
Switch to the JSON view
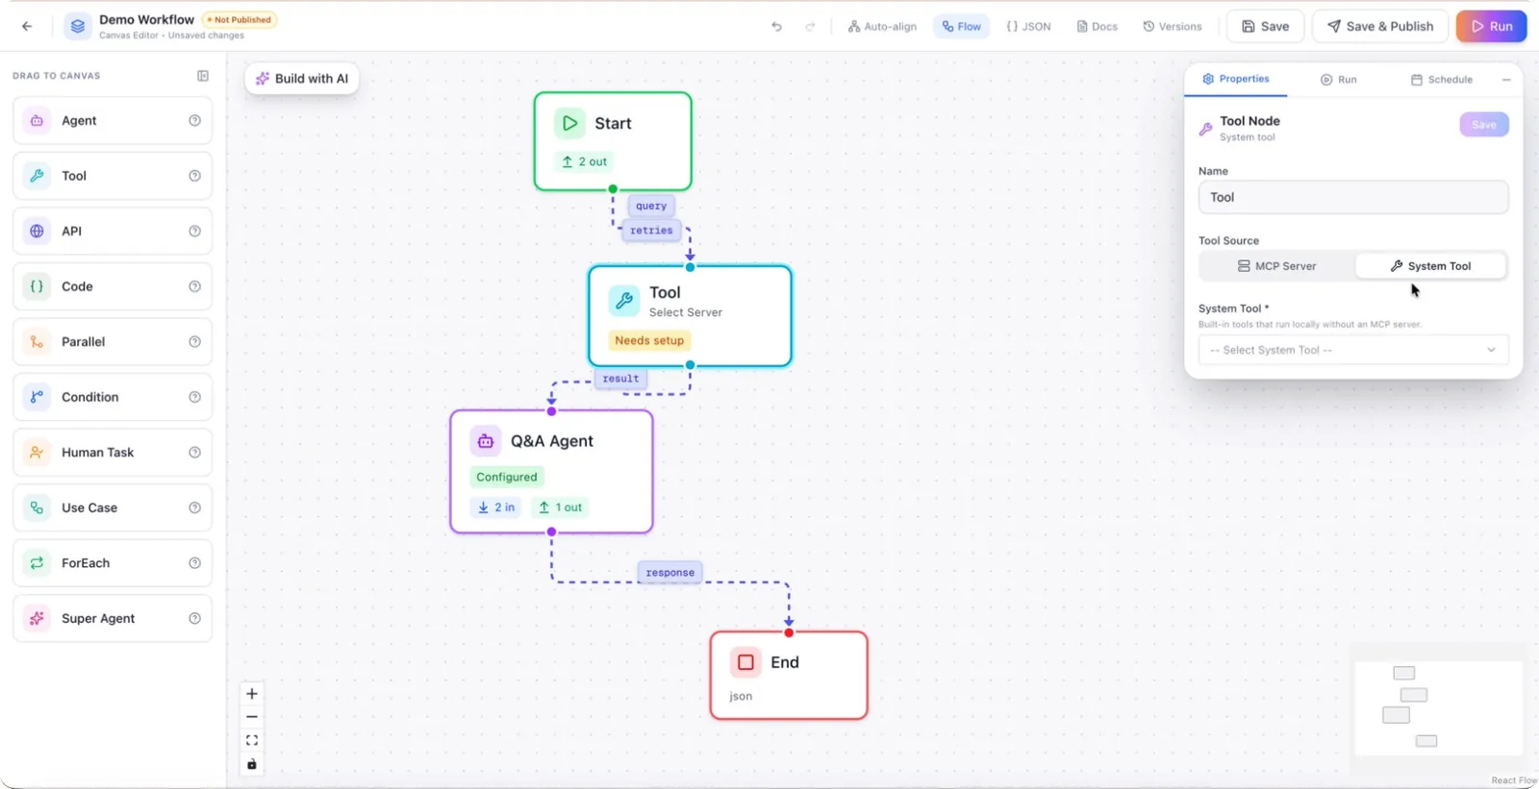pyautogui.click(x=1028, y=27)
